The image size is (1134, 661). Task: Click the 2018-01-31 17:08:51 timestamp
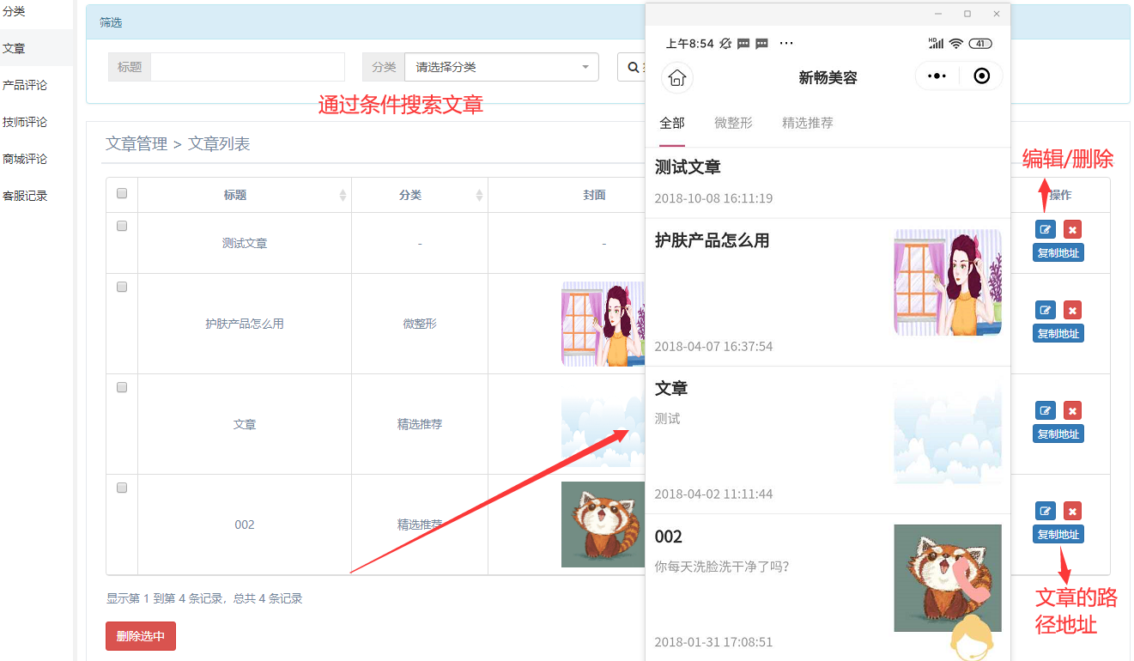tap(713, 642)
